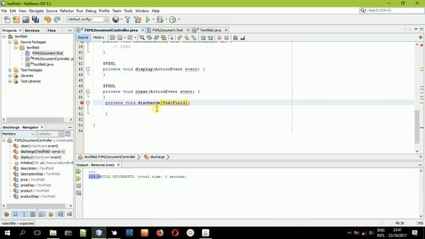
Task: Click the Debug Project icon
Action: coord(160,19)
